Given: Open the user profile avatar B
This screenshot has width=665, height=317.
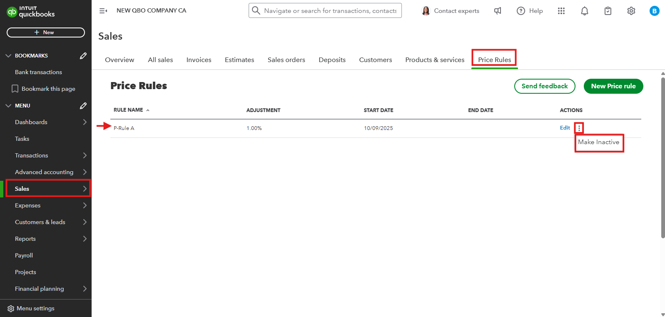Looking at the screenshot, I should pos(655,11).
